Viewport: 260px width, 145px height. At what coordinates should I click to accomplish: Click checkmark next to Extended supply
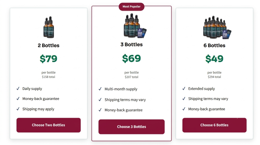pyautogui.click(x=184, y=88)
